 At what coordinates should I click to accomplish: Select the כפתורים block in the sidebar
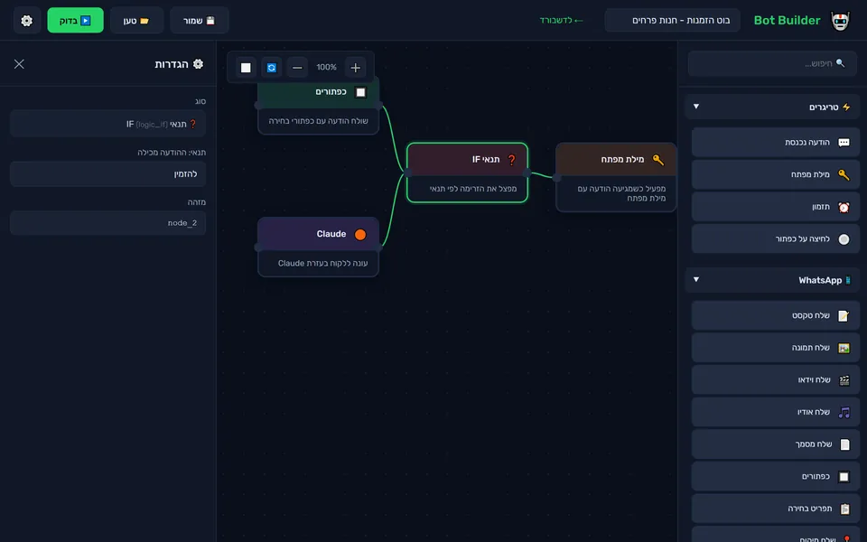pos(775,476)
